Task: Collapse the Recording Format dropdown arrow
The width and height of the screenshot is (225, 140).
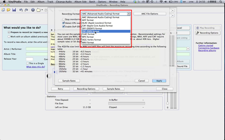Action: click(x=129, y=14)
